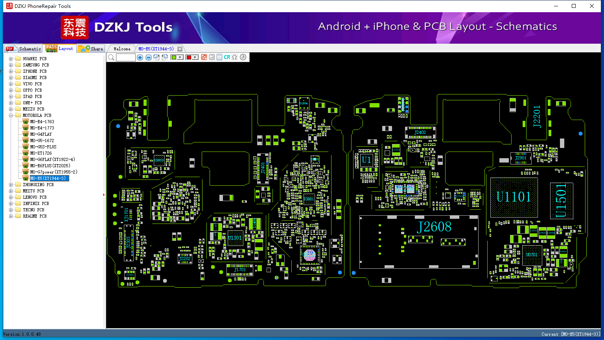
Task: Close the MO-E5(XT1944-3) tab
Action: pos(180,49)
